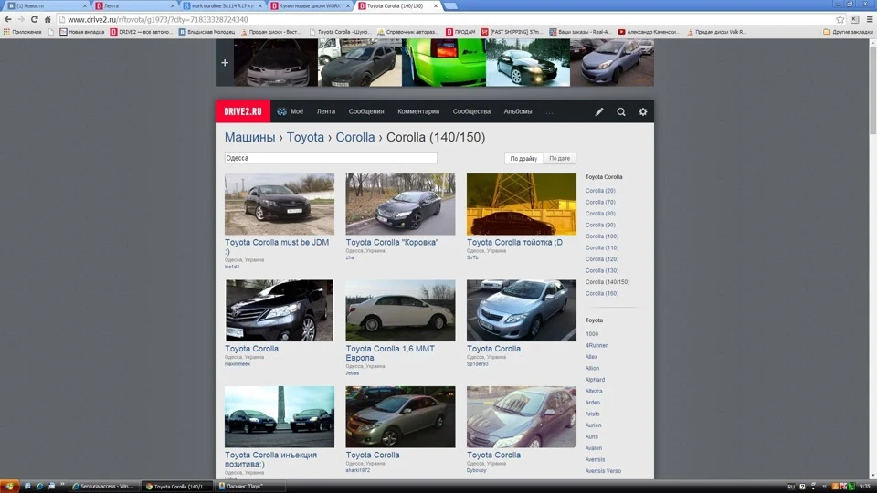Click the DRIVE2.RU logo
The width and height of the screenshot is (877, 493).
click(x=243, y=111)
